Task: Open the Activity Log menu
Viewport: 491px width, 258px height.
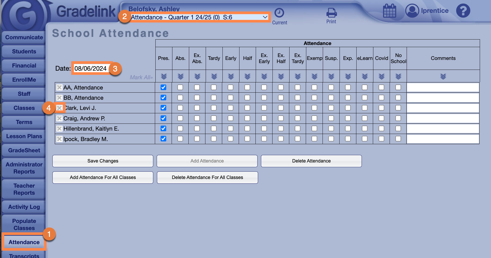Action: [24, 207]
